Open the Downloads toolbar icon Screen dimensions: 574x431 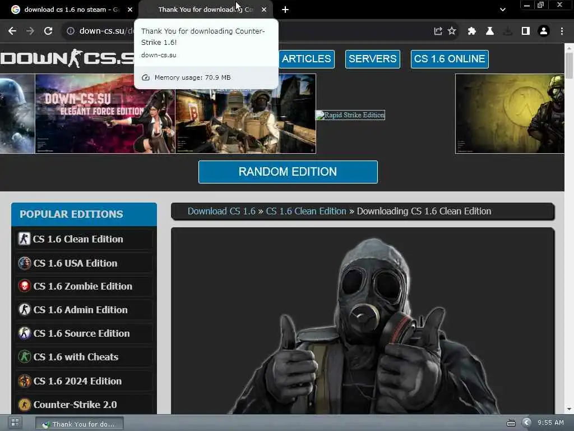508,31
